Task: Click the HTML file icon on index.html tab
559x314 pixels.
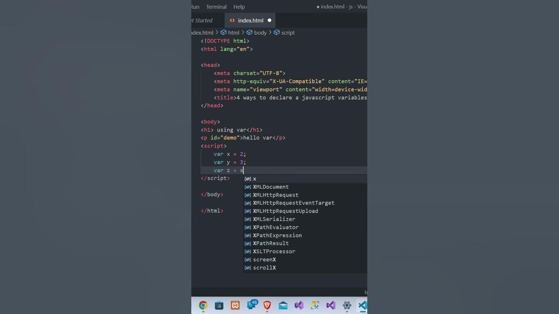Action: [232, 20]
